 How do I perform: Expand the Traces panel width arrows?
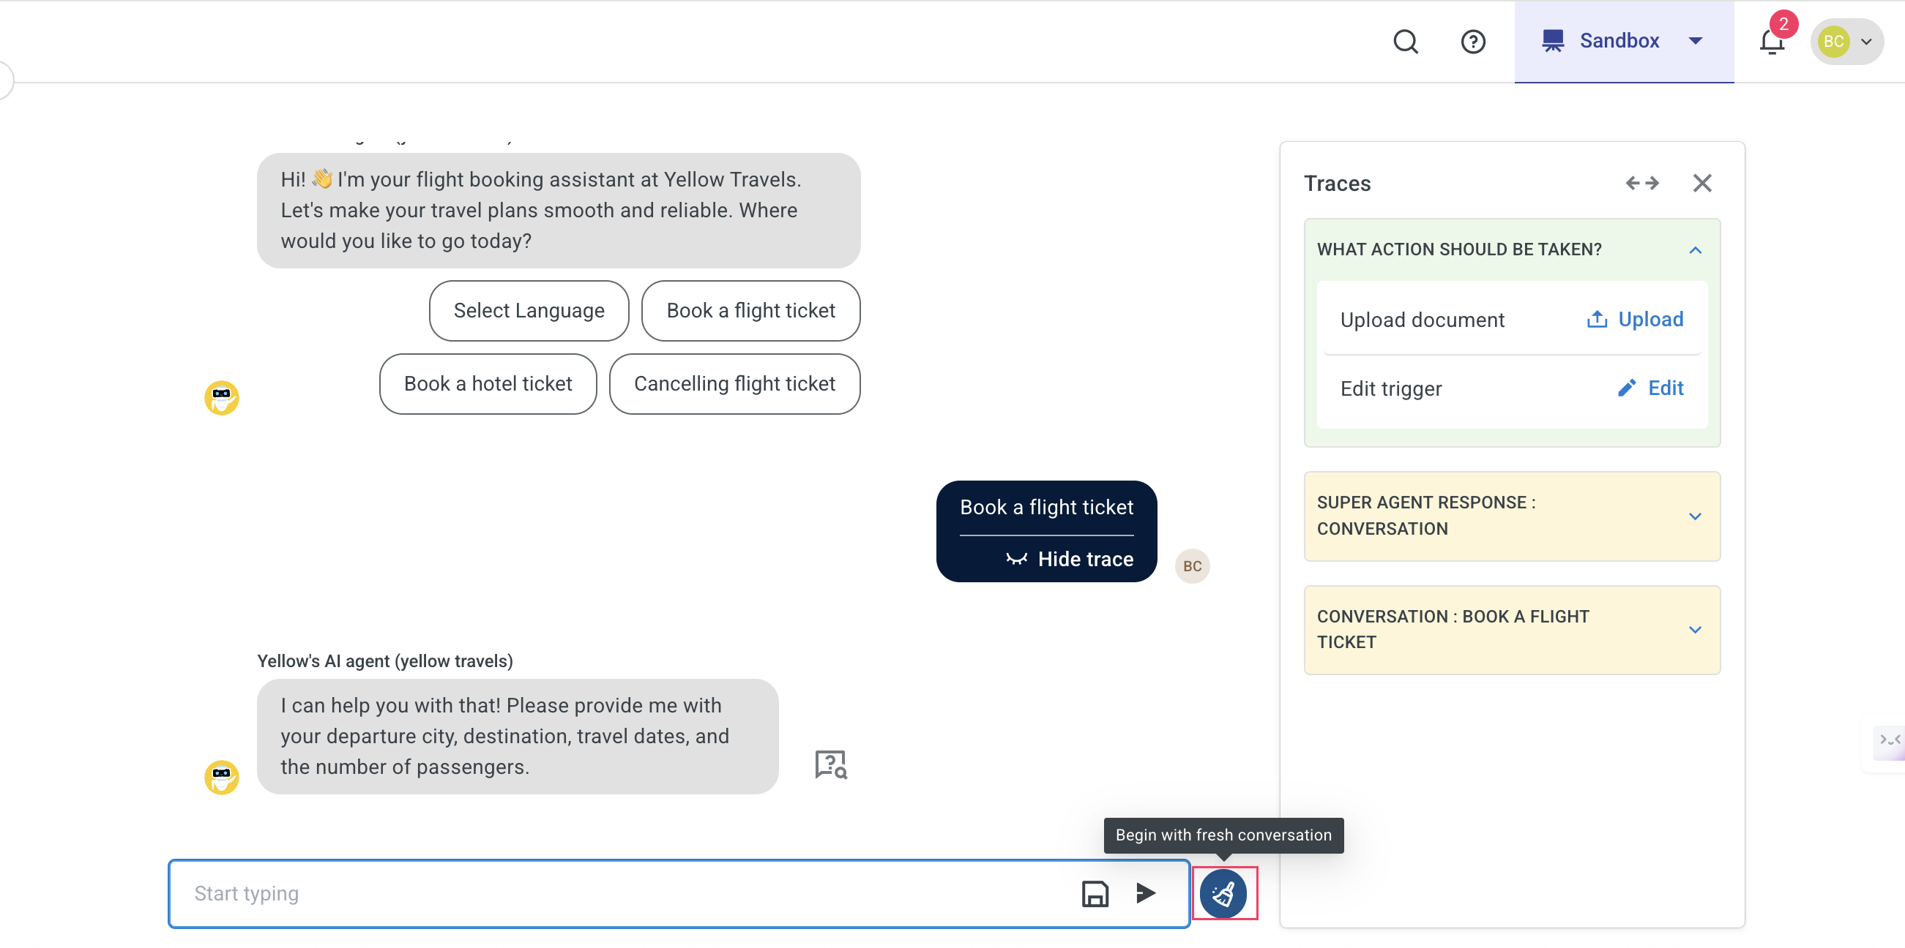tap(1641, 184)
